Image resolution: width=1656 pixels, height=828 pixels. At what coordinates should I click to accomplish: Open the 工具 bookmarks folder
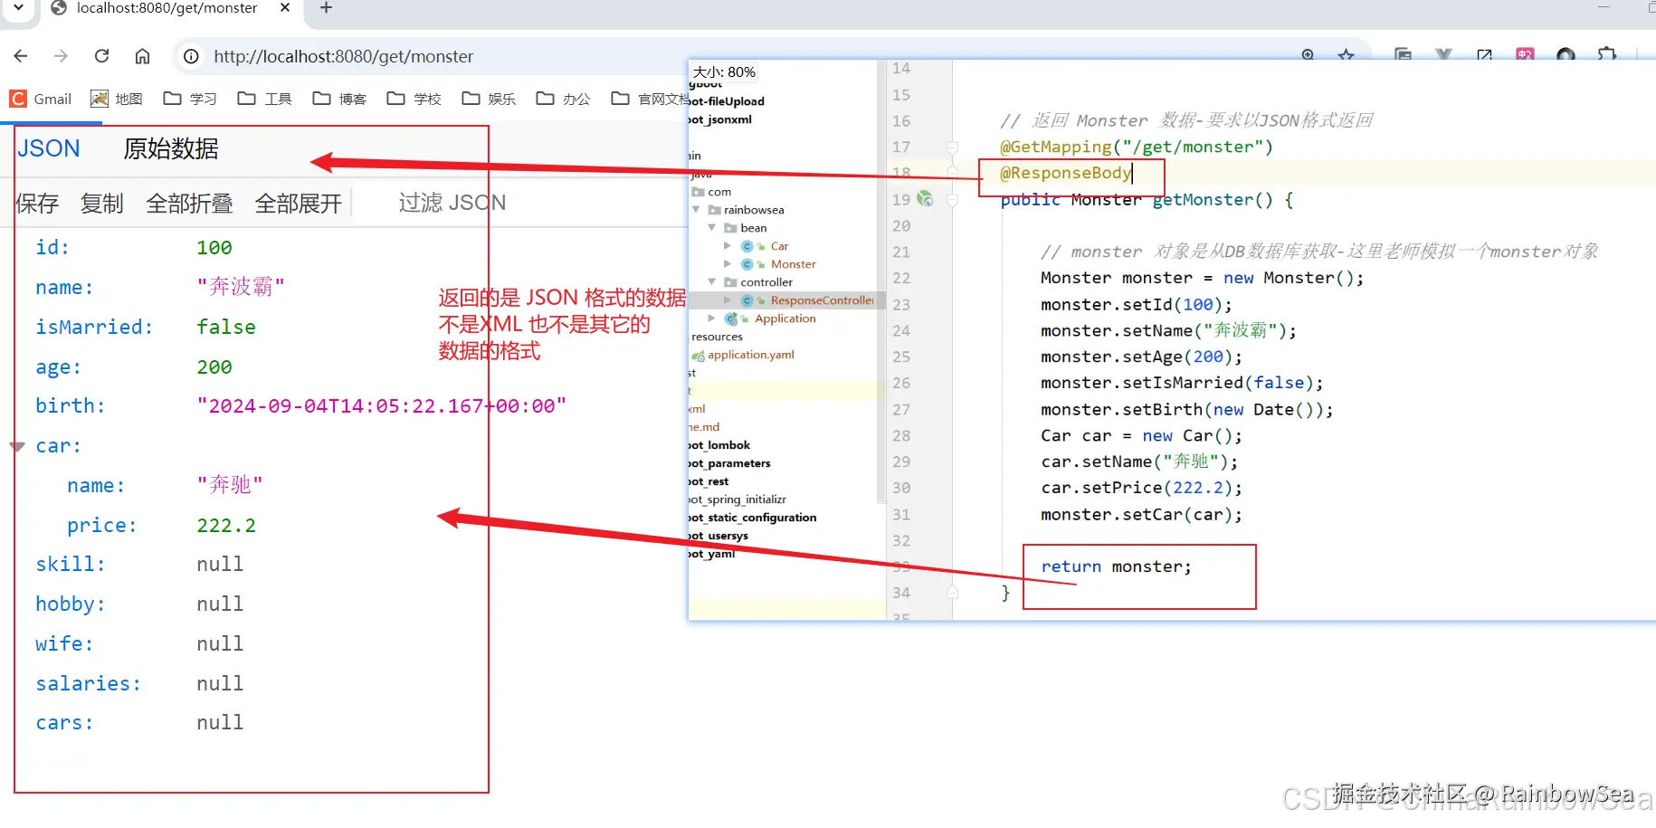click(264, 99)
